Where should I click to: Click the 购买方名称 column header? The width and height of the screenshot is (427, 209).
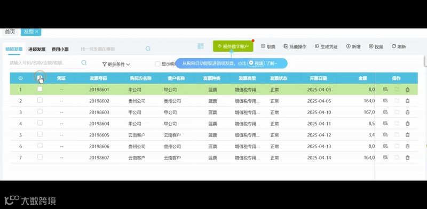tap(140, 78)
